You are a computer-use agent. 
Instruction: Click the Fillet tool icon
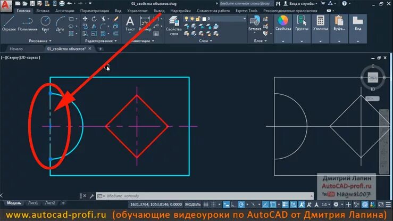click(103, 26)
